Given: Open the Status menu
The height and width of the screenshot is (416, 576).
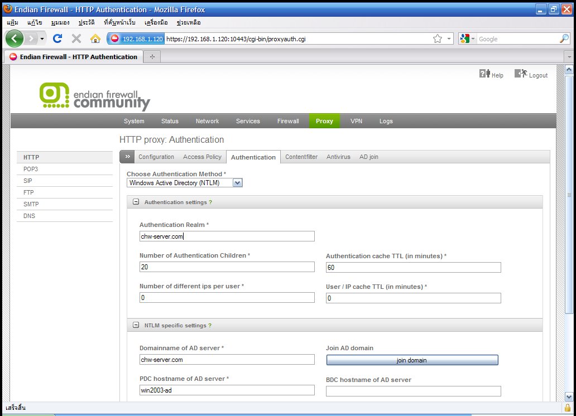Looking at the screenshot, I should (x=170, y=121).
